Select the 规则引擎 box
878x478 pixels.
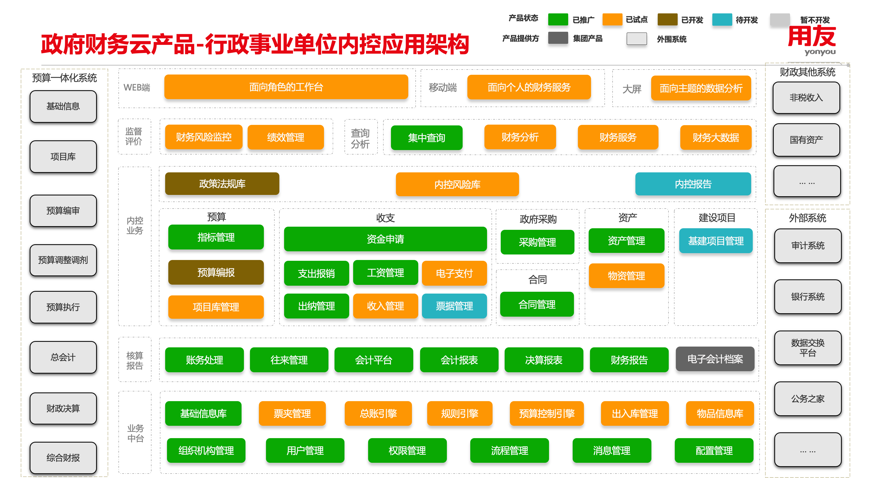tap(460, 413)
